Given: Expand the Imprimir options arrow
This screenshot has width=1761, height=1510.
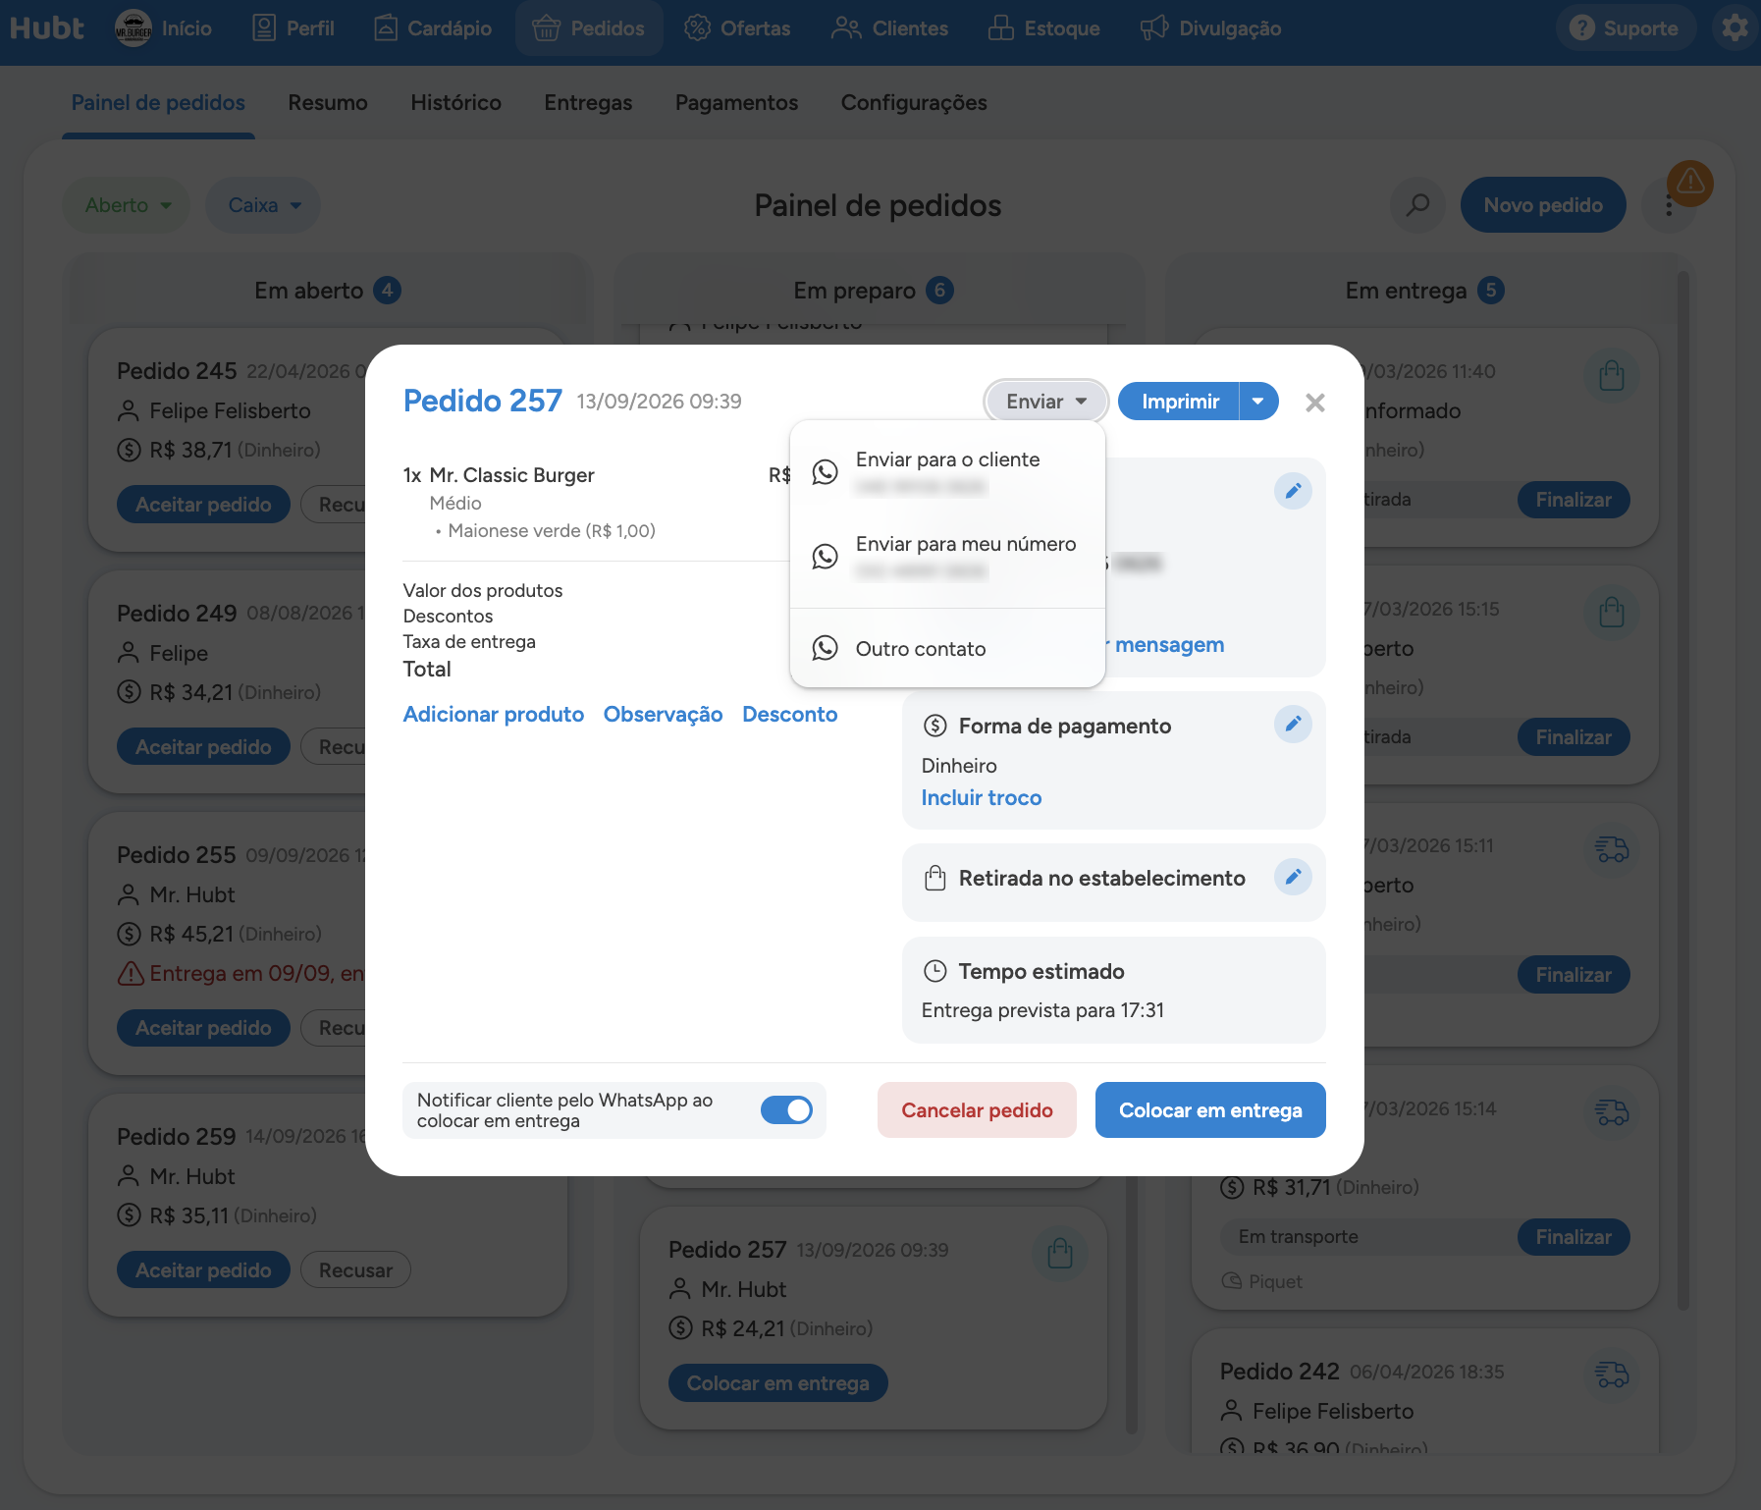Looking at the screenshot, I should (1258, 402).
